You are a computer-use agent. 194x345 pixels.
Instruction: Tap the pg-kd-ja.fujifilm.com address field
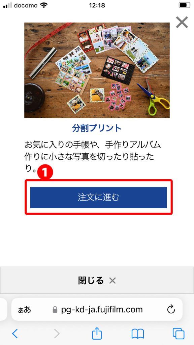click(97, 309)
